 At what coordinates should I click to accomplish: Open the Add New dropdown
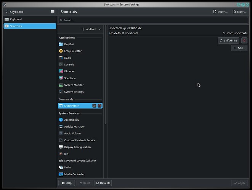pos(91,29)
